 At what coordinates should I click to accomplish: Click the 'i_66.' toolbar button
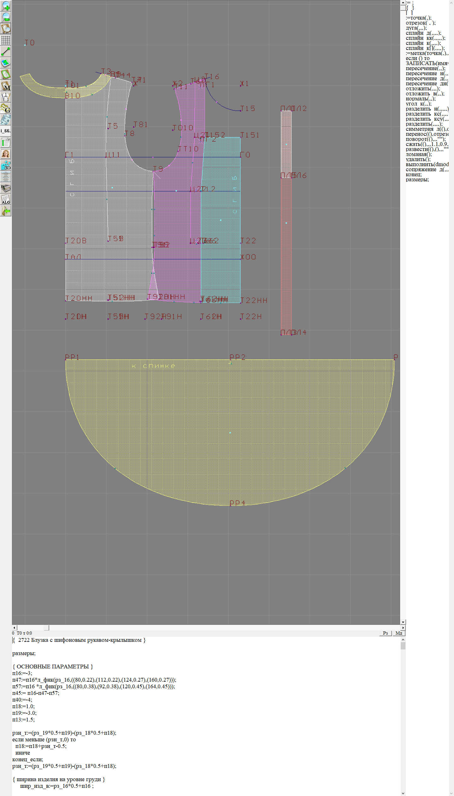[6, 131]
